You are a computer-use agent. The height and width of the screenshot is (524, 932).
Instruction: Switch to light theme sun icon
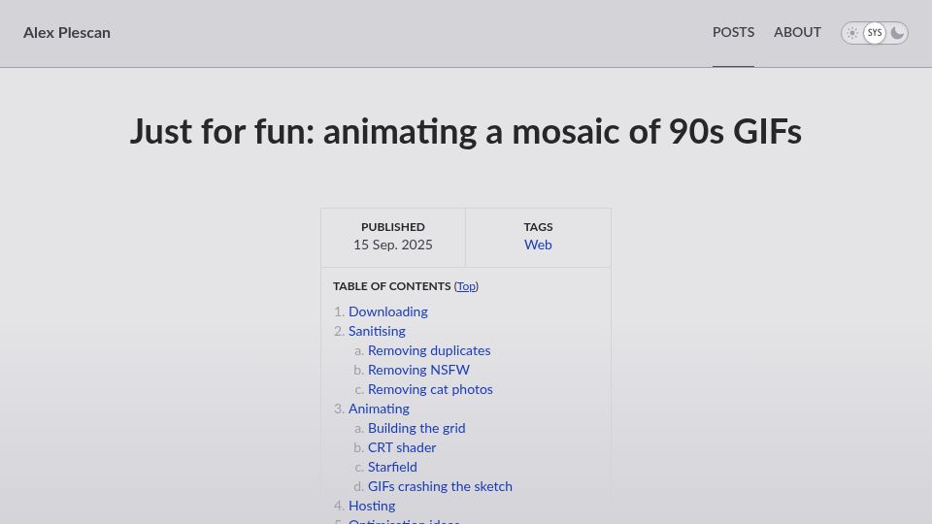click(852, 33)
